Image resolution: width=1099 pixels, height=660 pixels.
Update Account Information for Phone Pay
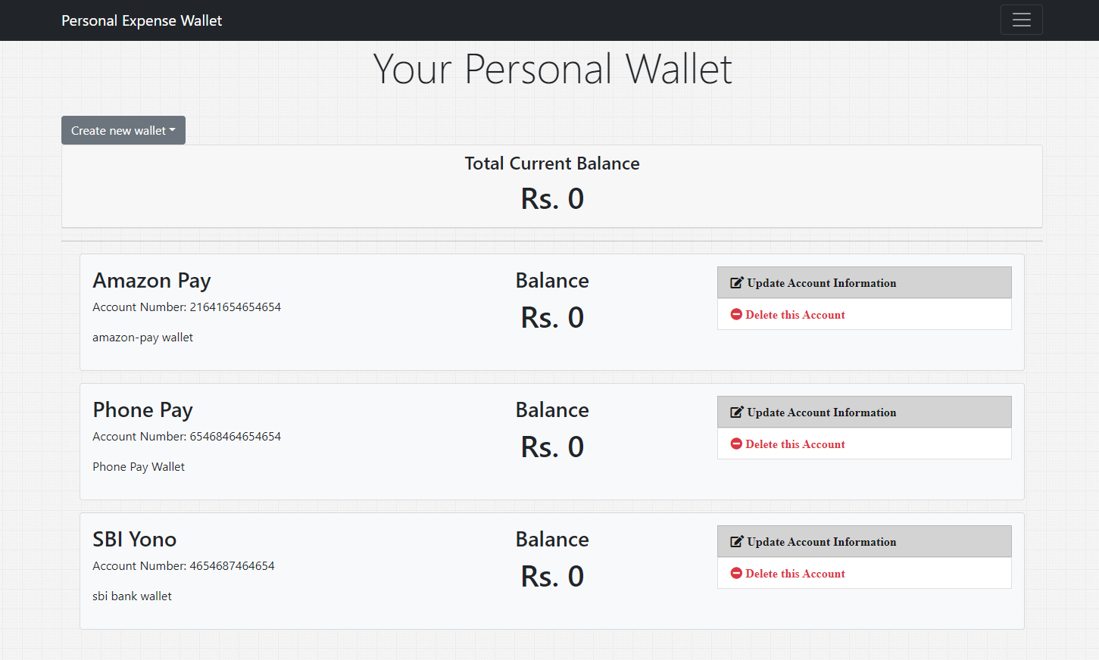coord(821,412)
